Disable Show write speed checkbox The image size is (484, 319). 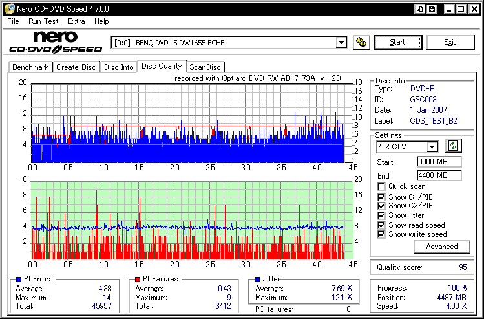pos(381,234)
